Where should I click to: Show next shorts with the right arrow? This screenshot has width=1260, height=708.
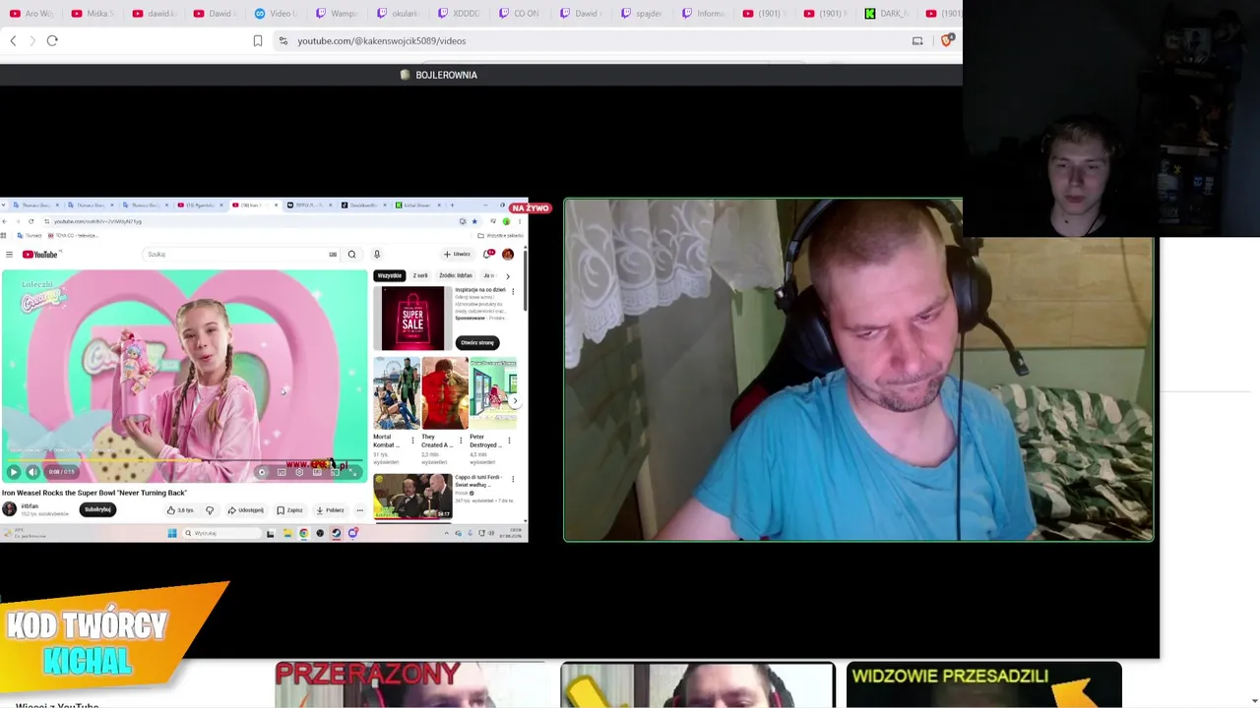point(515,401)
